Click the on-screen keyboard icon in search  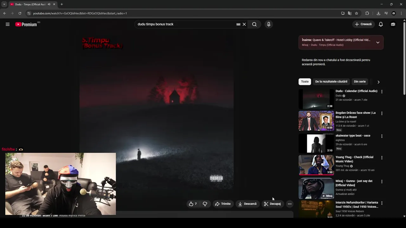pos(238,24)
